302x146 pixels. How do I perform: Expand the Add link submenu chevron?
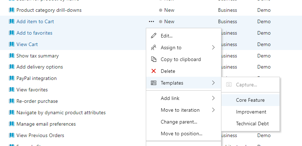point(213,98)
